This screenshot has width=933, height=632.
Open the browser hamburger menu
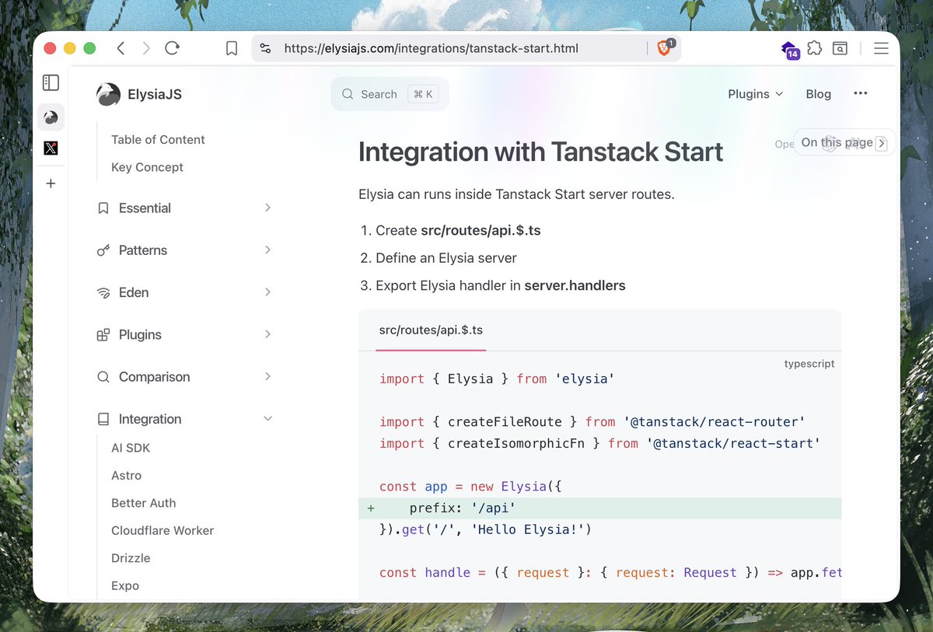click(x=881, y=48)
